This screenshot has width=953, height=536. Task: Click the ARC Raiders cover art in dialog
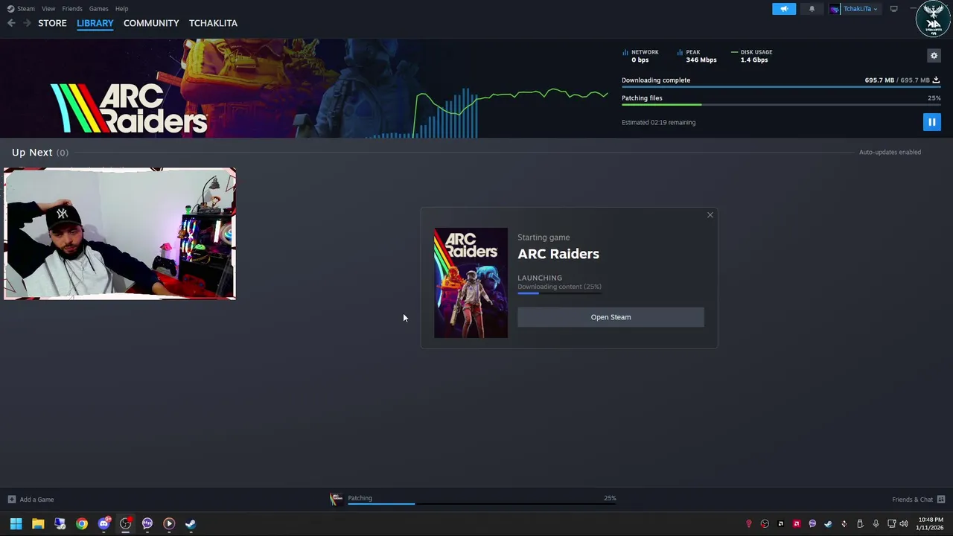click(x=471, y=283)
